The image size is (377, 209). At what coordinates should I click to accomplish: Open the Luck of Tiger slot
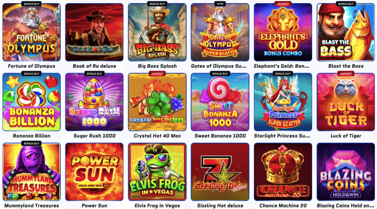(x=346, y=102)
